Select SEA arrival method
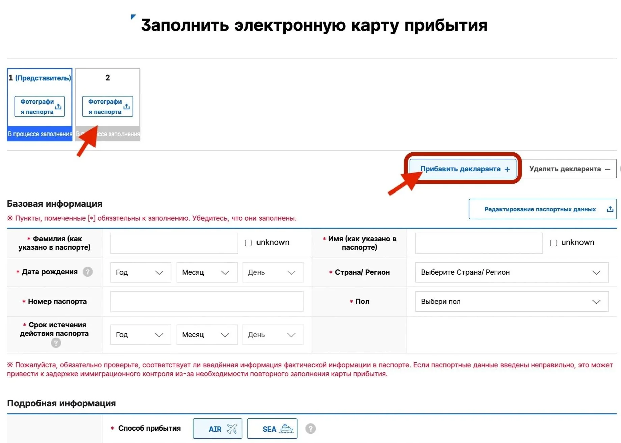 click(x=272, y=429)
